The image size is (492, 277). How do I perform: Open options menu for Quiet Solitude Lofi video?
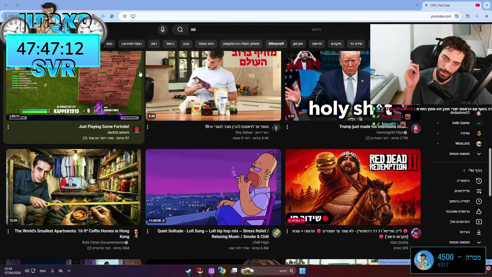148,231
